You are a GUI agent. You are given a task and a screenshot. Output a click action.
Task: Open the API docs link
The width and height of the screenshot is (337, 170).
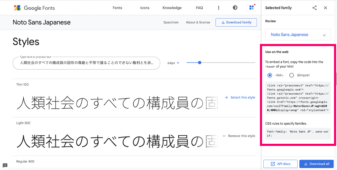coord(280,164)
